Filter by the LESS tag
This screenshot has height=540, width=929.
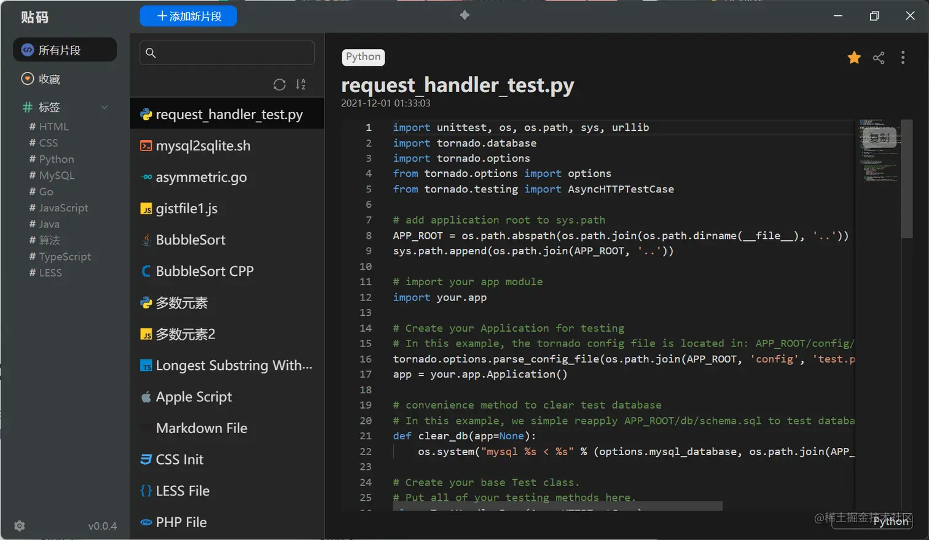[45, 273]
